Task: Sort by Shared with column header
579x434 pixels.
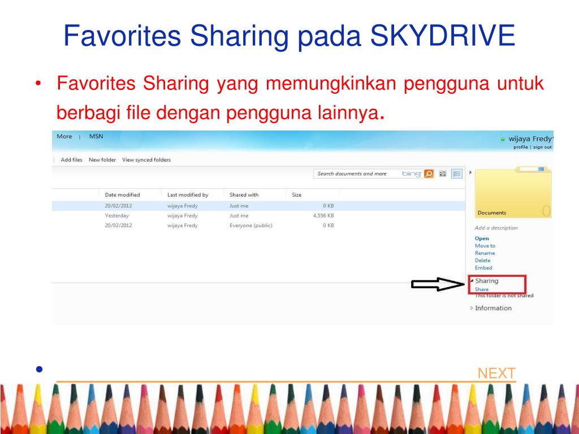Action: point(244,195)
